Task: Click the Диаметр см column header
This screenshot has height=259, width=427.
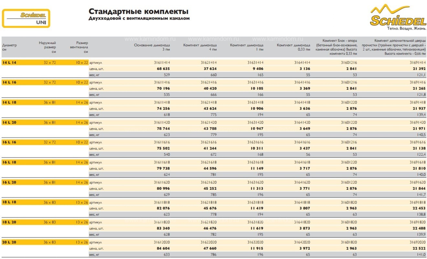Action: (x=9, y=47)
